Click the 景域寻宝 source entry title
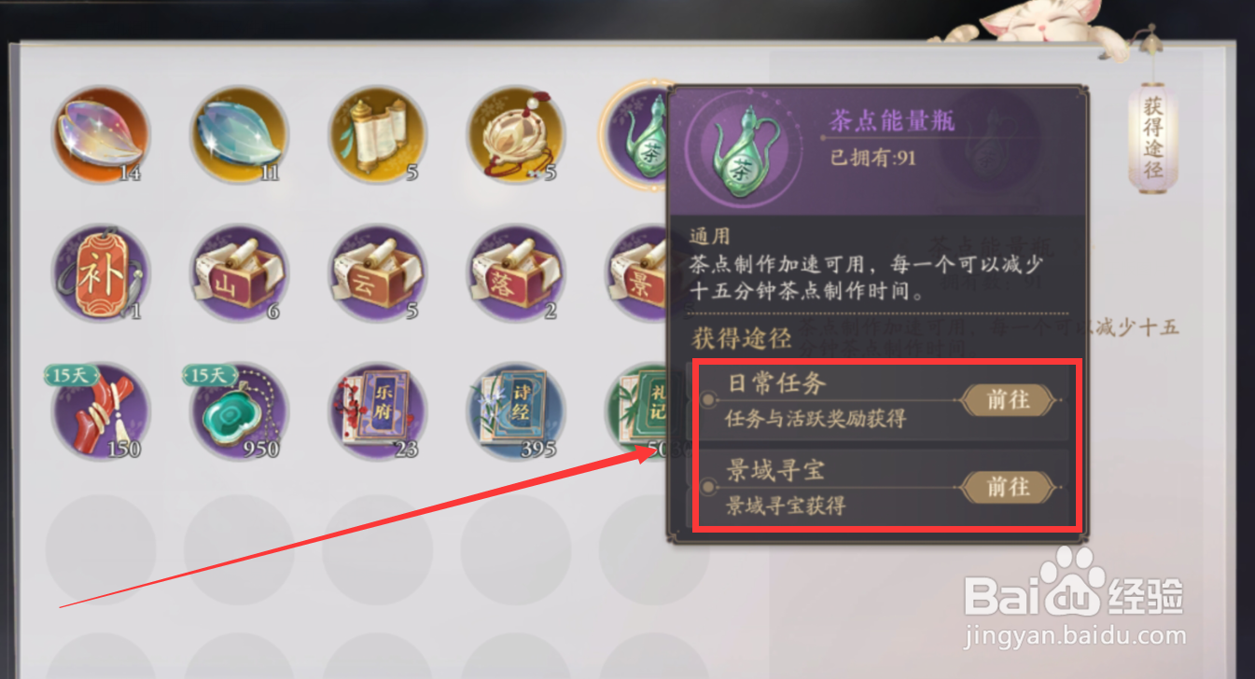Viewport: 1255px width, 679px height. point(776,471)
